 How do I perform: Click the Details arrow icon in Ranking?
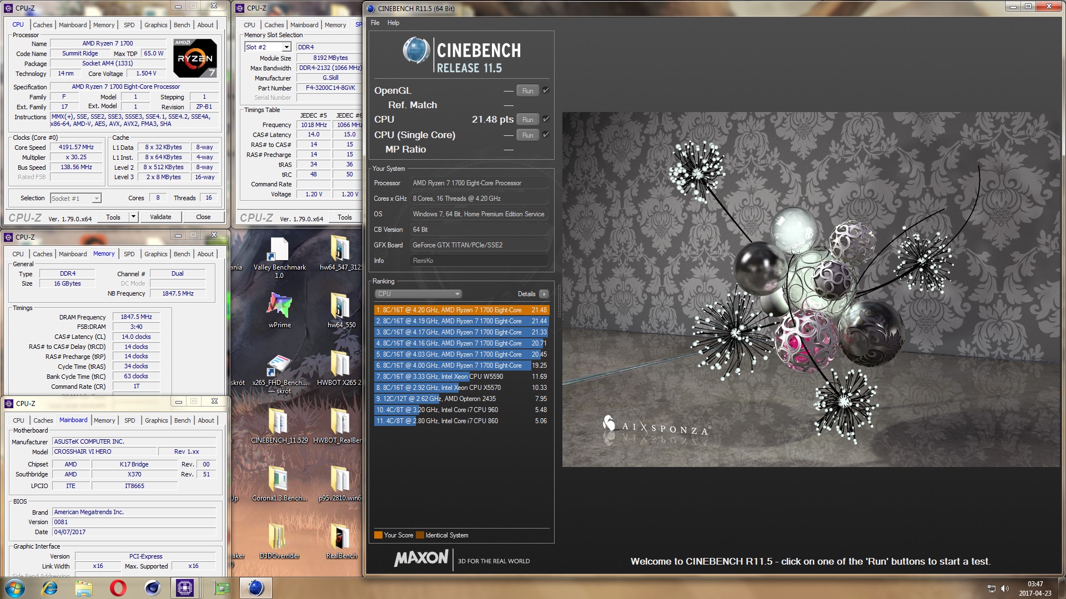pyautogui.click(x=544, y=294)
